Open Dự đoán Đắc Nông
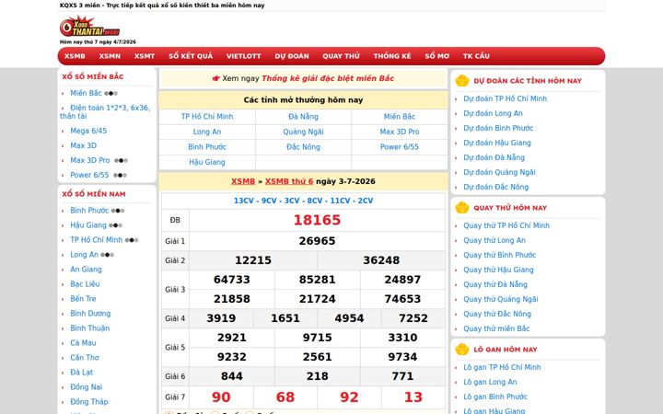Screen dimensions: 663x414 point(496,187)
